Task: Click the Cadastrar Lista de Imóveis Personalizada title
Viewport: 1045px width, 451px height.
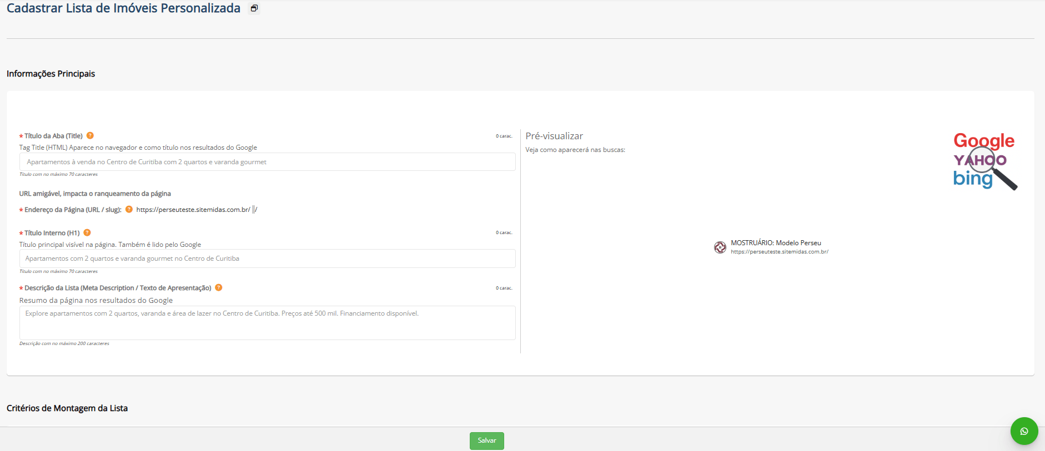Action: pos(123,8)
